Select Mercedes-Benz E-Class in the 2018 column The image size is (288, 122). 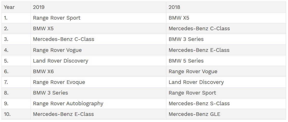pyautogui.click(x=199, y=50)
